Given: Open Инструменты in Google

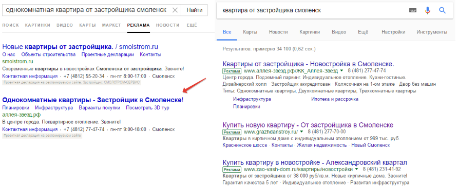Looking at the screenshot, I should pos(432,32).
